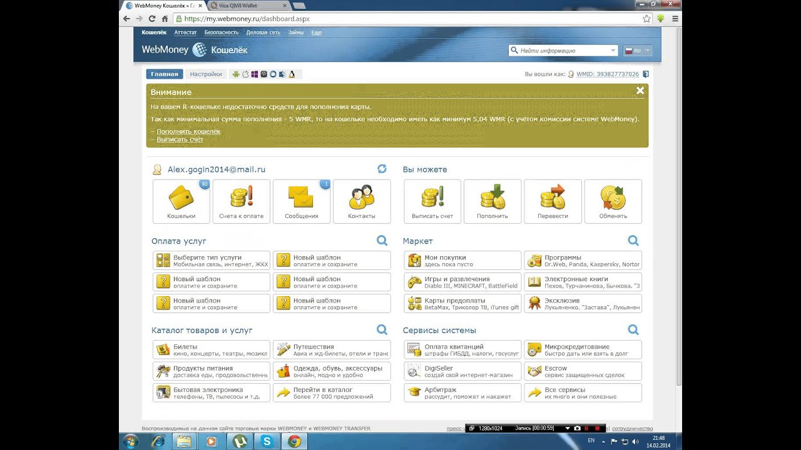Open Бытовая электроника

212,392
